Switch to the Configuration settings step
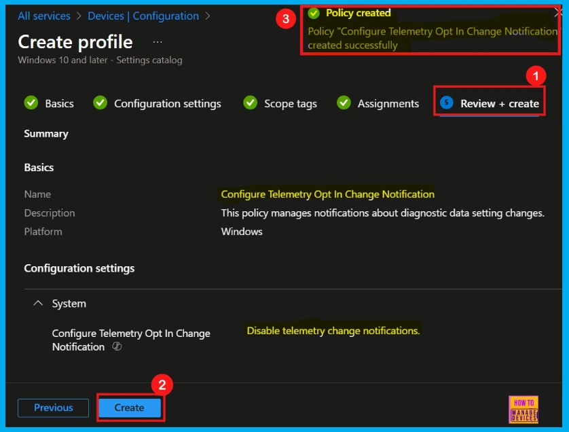The image size is (569, 432). [157, 103]
